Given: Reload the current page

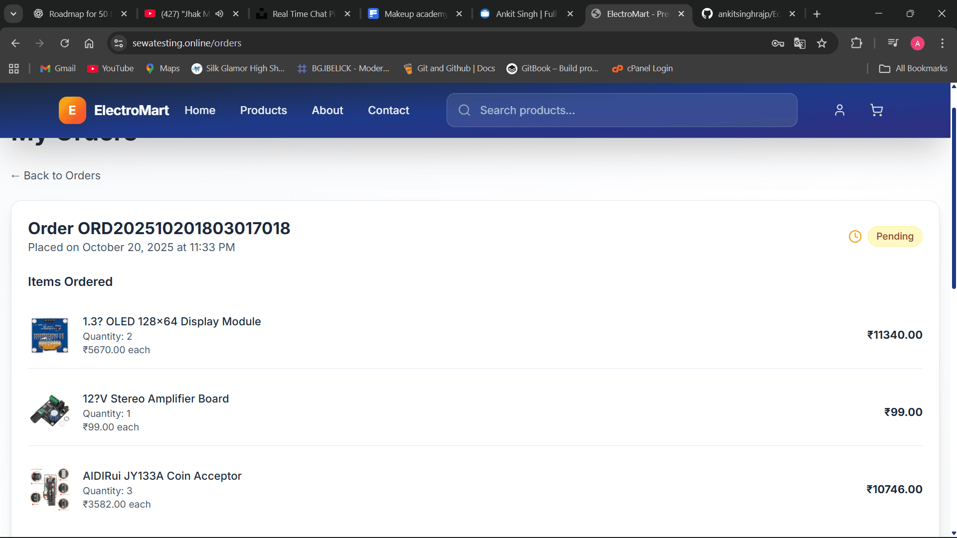Looking at the screenshot, I should coord(65,43).
